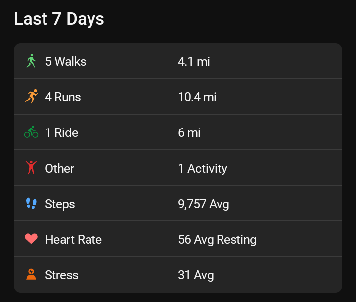Image resolution: width=356 pixels, height=302 pixels.
Task: Click the 56 Avg Resting value
Action: [217, 239]
